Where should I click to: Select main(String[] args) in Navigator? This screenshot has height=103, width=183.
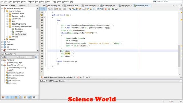point(16,62)
